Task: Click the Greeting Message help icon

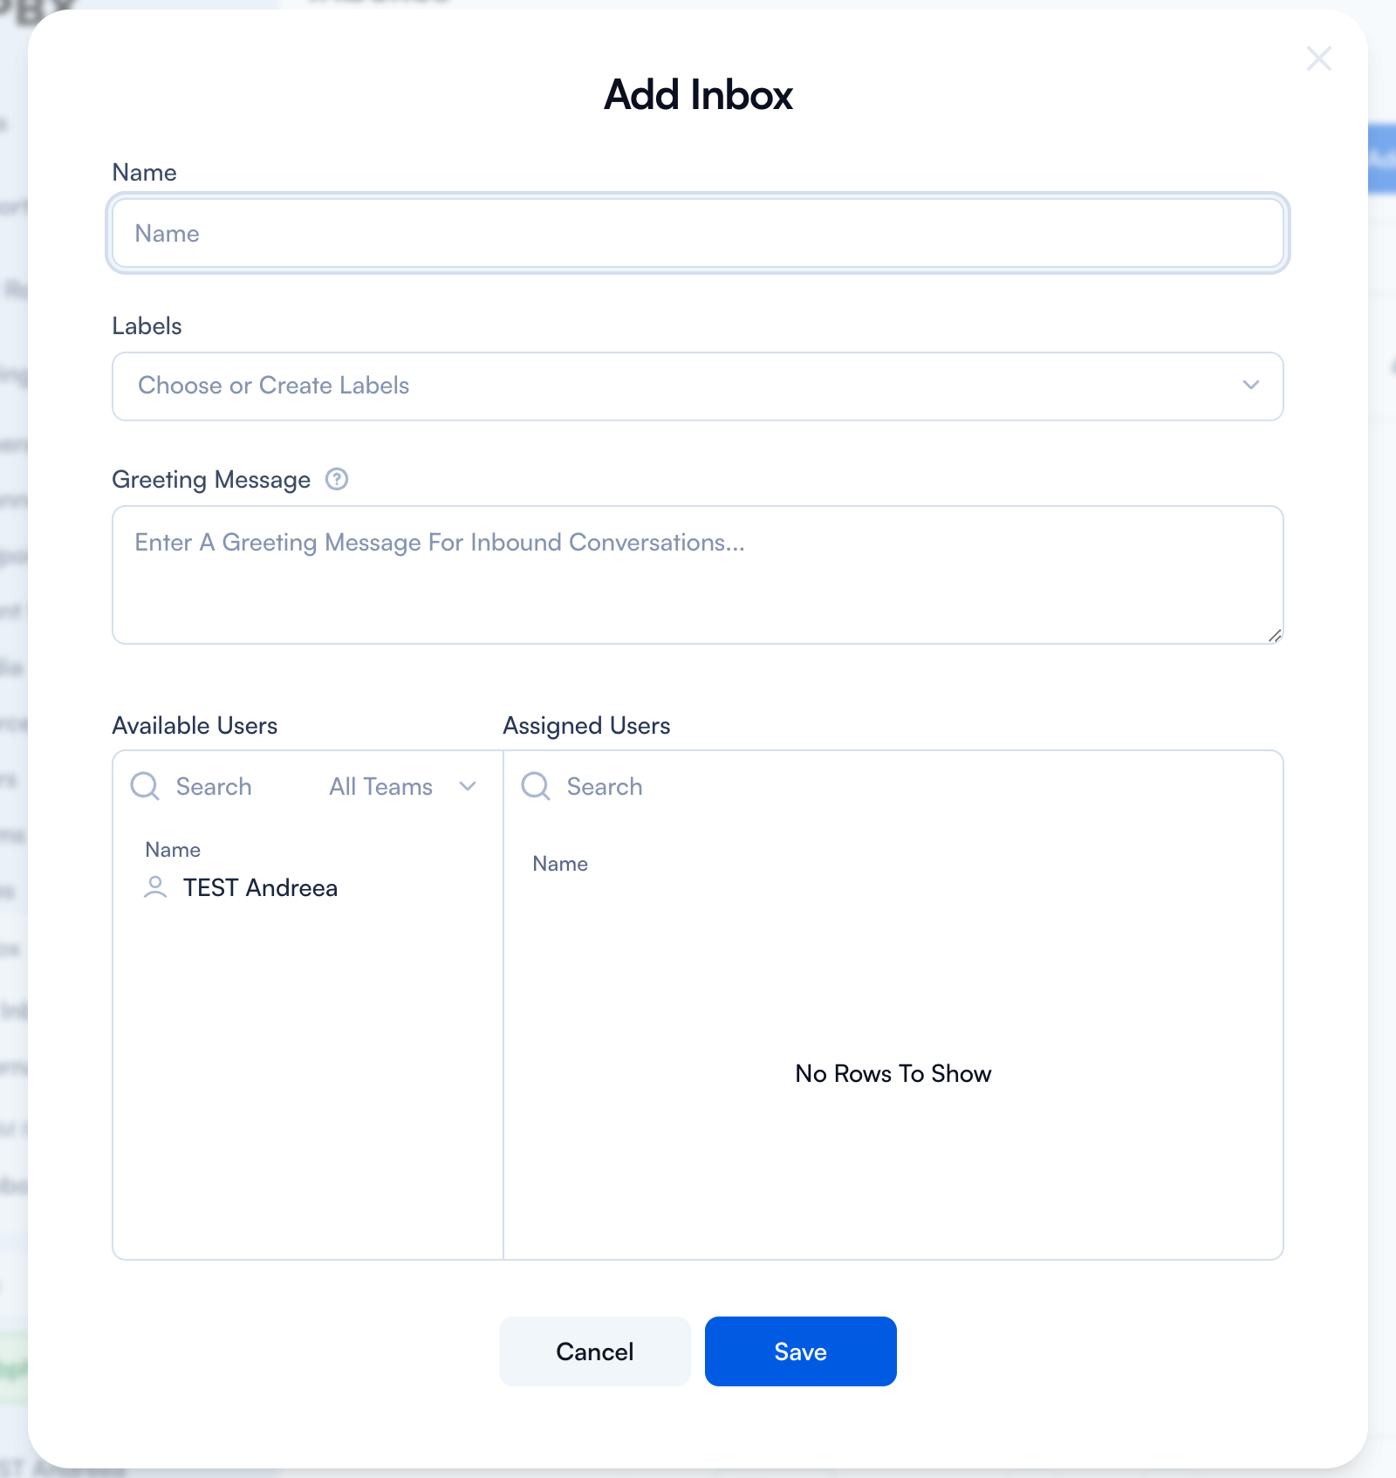Action: tap(337, 479)
